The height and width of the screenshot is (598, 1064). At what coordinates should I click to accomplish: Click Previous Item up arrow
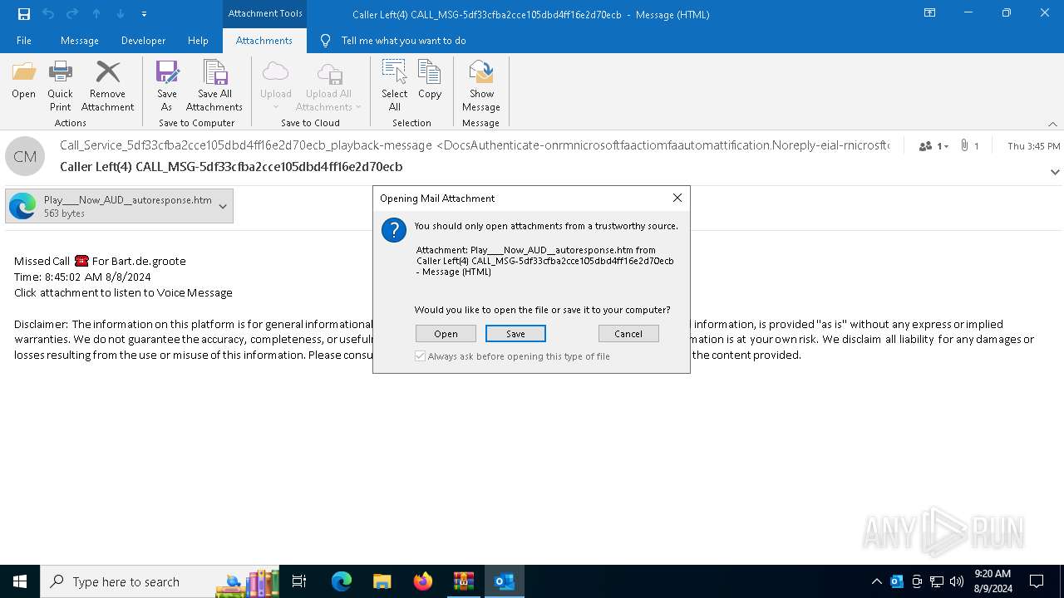click(x=96, y=14)
